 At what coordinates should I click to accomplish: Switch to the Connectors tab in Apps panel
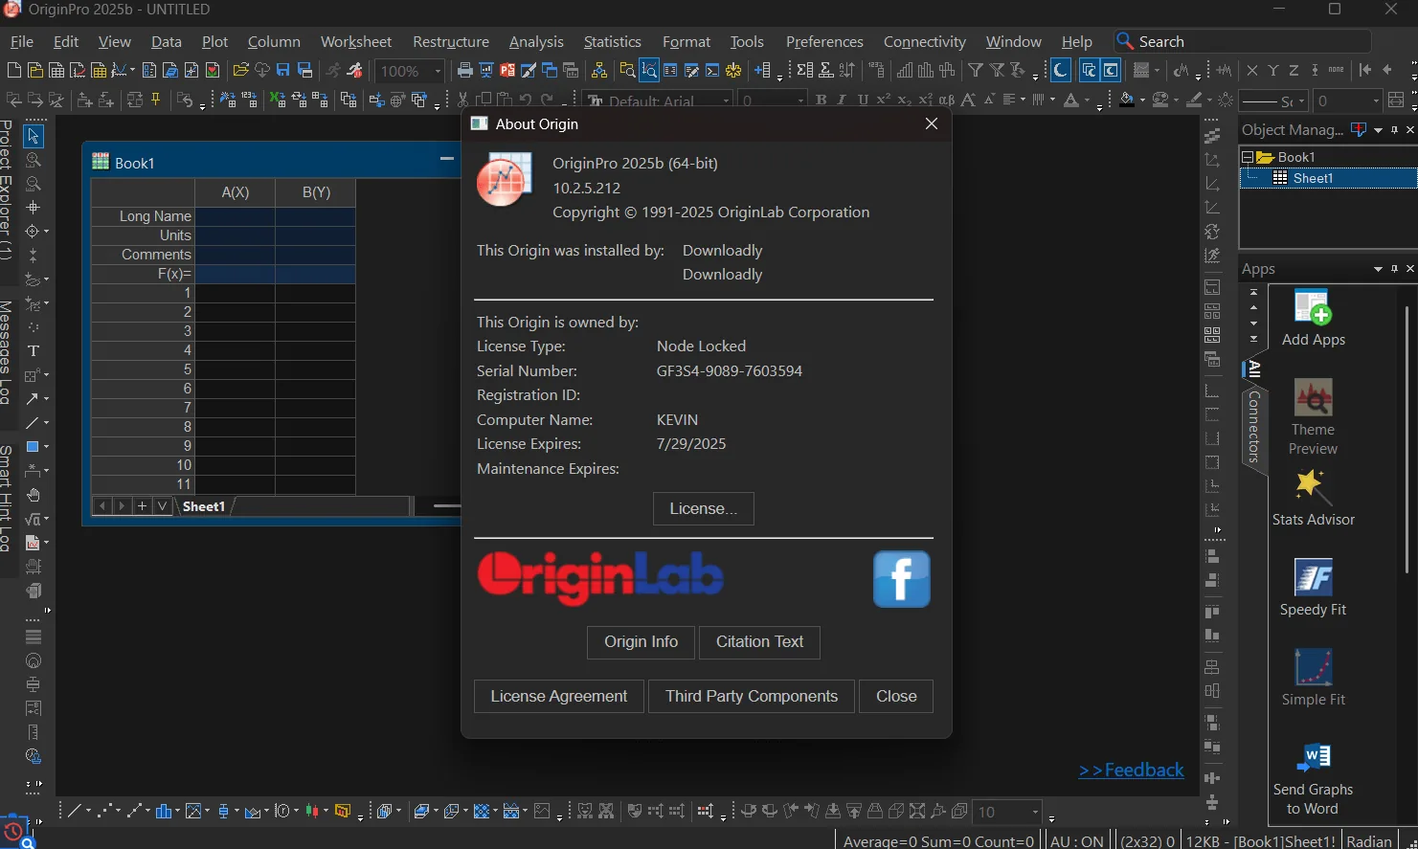1254,427
